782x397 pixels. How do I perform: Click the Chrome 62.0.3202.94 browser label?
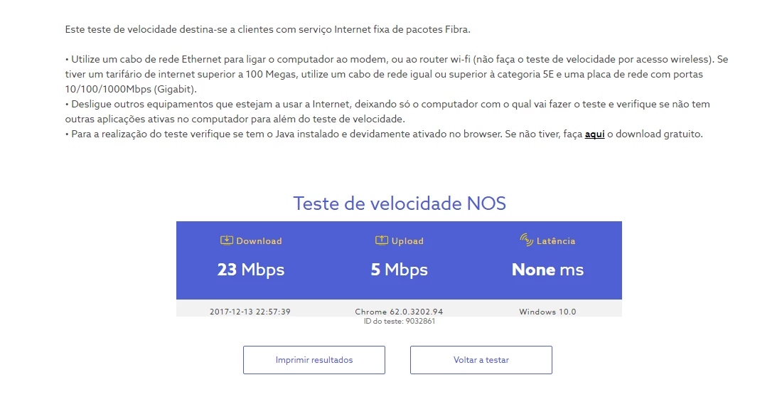(399, 312)
